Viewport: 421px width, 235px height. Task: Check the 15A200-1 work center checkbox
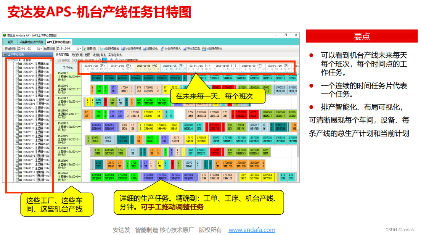click(x=17, y=120)
